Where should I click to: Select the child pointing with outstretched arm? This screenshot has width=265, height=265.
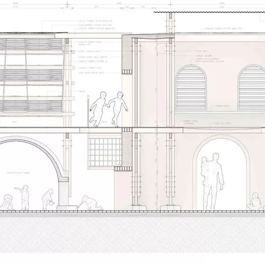click(x=23, y=197)
